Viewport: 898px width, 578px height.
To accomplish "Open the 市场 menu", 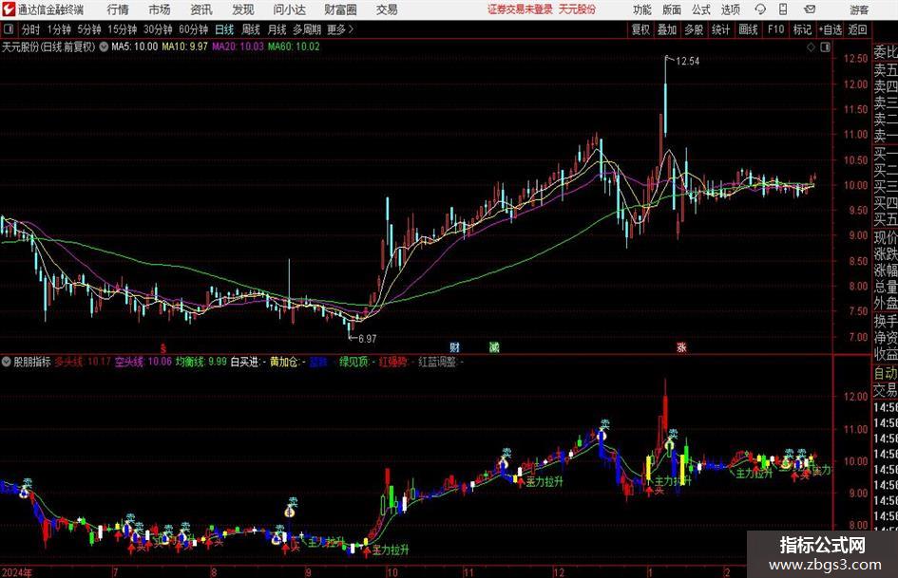I will [160, 9].
